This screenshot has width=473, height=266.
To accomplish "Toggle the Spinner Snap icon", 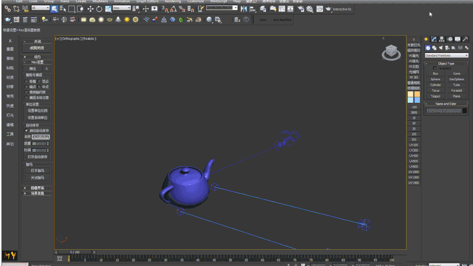I will click(191, 9).
